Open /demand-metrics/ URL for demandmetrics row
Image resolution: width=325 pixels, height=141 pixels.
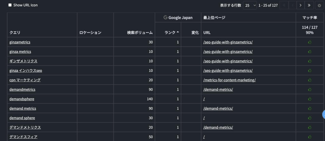[x=218, y=89]
